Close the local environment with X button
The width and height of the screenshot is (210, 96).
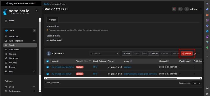pyautogui.click(x=34, y=30)
